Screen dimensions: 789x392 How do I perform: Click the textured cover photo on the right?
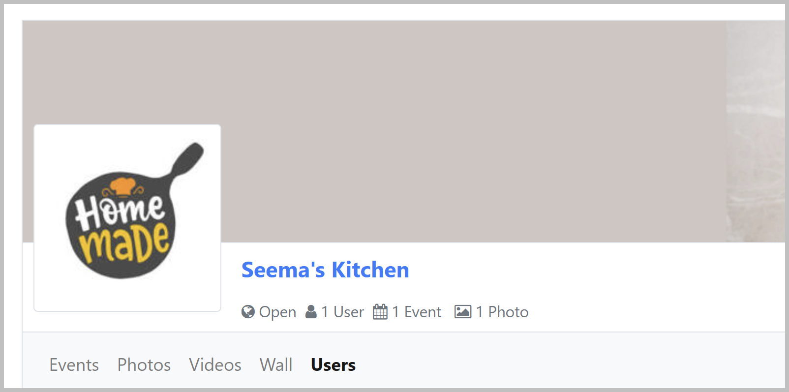(x=756, y=131)
